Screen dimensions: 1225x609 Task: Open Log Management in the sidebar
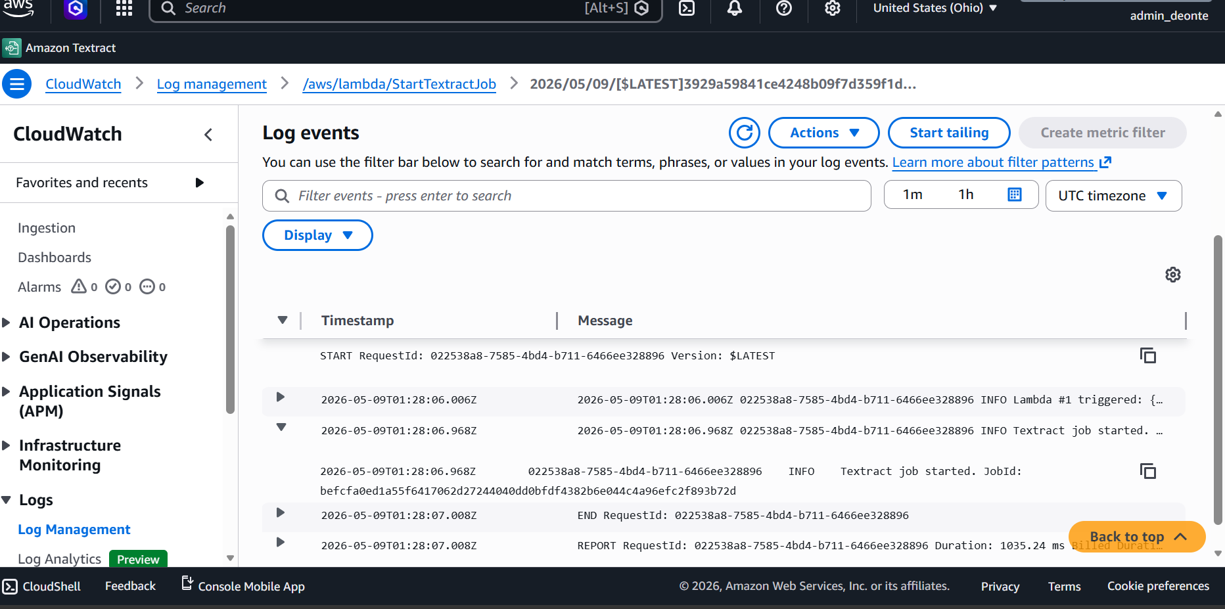[74, 530]
